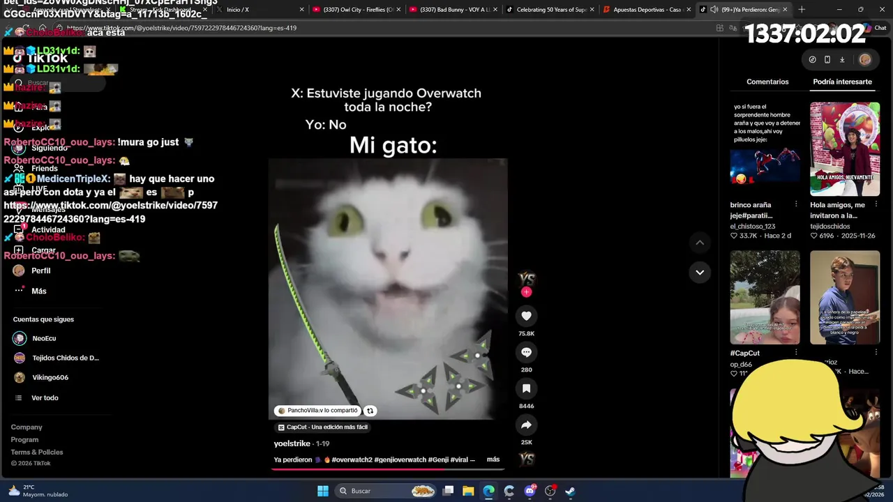Switch to the Comentarios tab

pyautogui.click(x=767, y=82)
